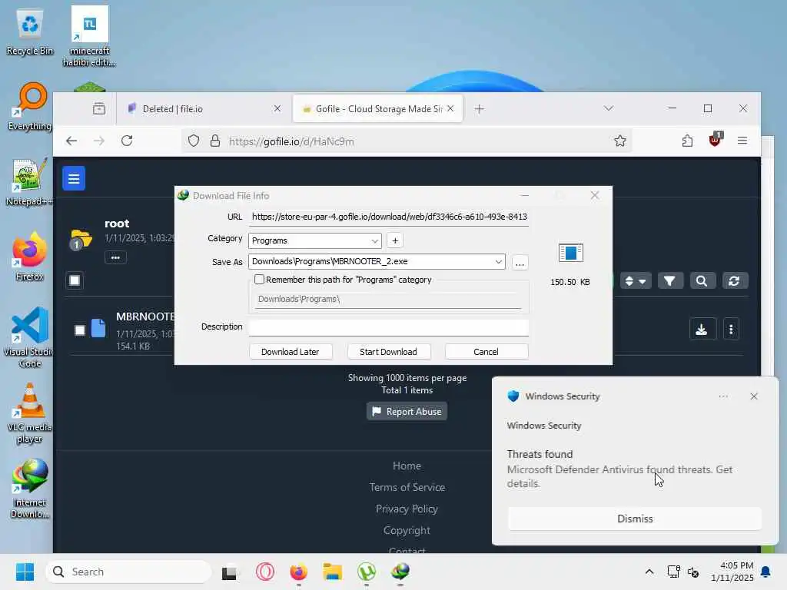Launch Firefox from the desktop icon
The image size is (787, 590).
coord(30,257)
